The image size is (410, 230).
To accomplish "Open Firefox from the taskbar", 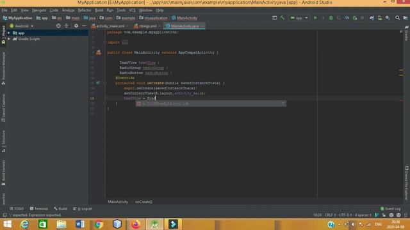I will [x=136, y=224].
